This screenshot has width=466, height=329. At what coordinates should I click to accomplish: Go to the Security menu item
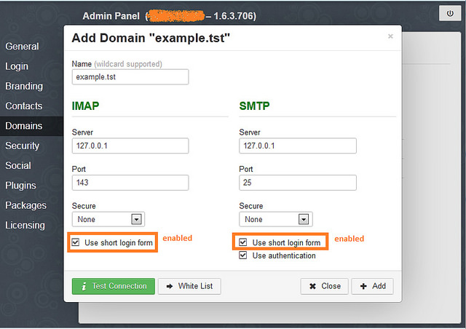[22, 146]
